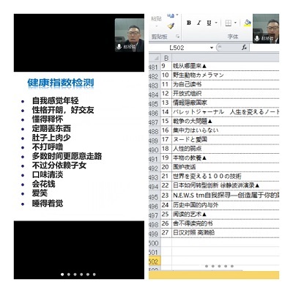Open the 剪贴板 clipboard dialog launcher

(x=177, y=37)
